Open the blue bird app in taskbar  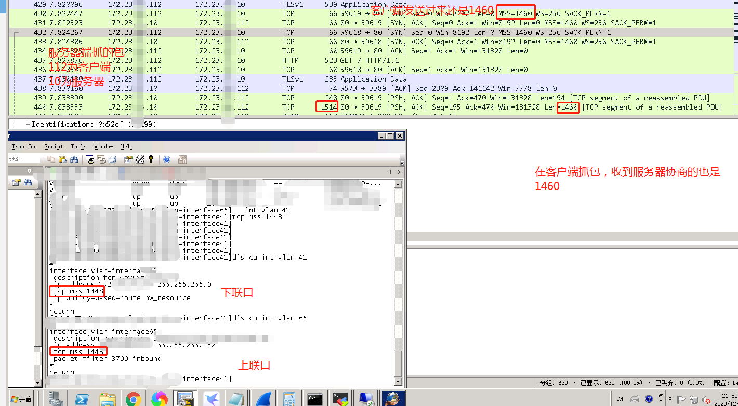(212, 399)
